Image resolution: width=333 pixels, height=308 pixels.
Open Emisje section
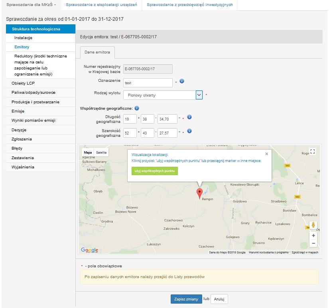41,111
